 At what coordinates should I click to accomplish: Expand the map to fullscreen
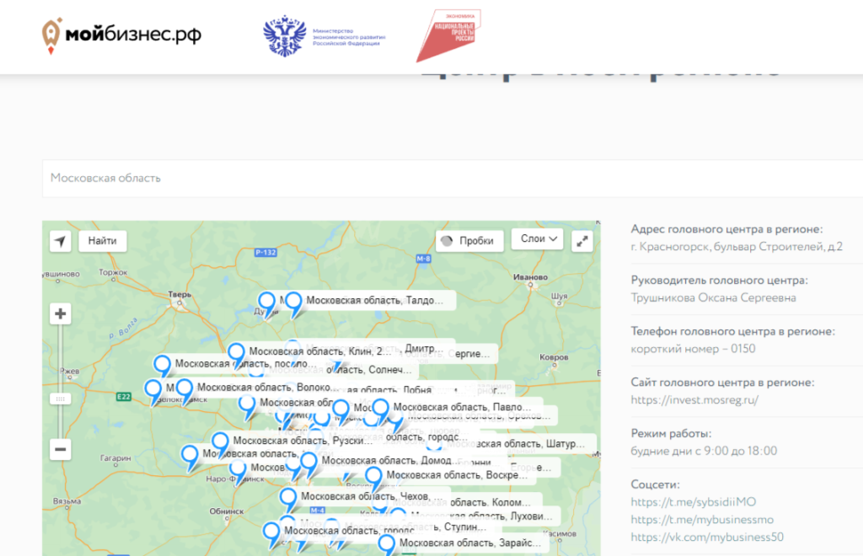[x=582, y=241]
